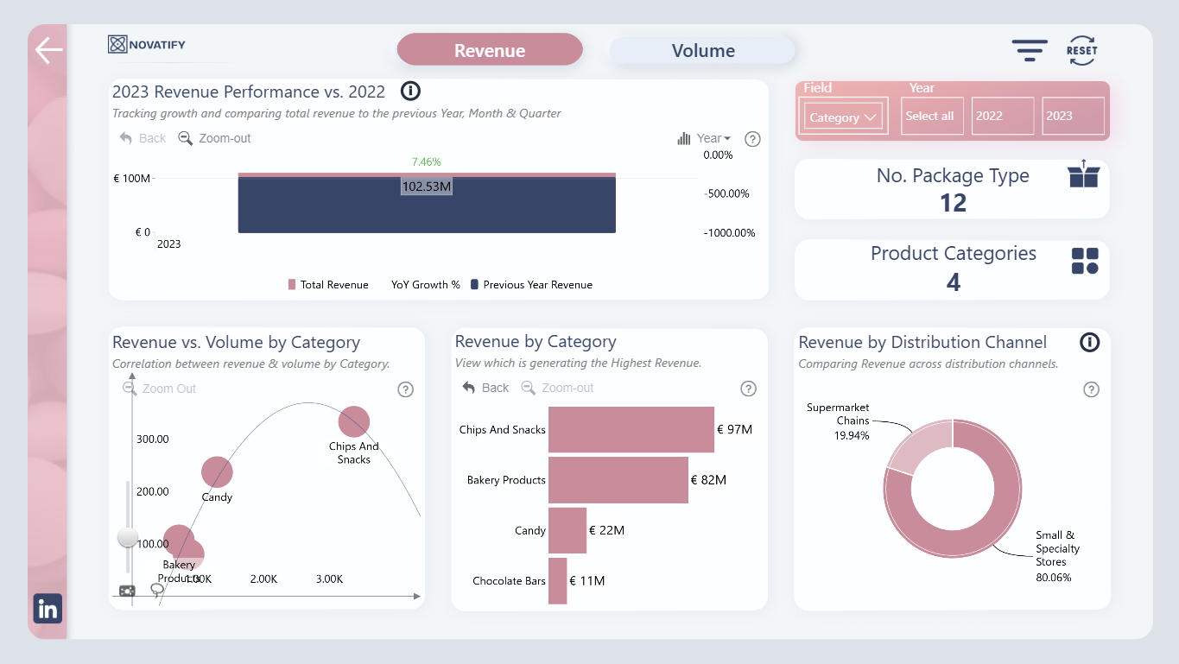Select the 2023 revenue bar labeled 102.53M
This screenshot has width=1179, height=664.
pos(427,205)
